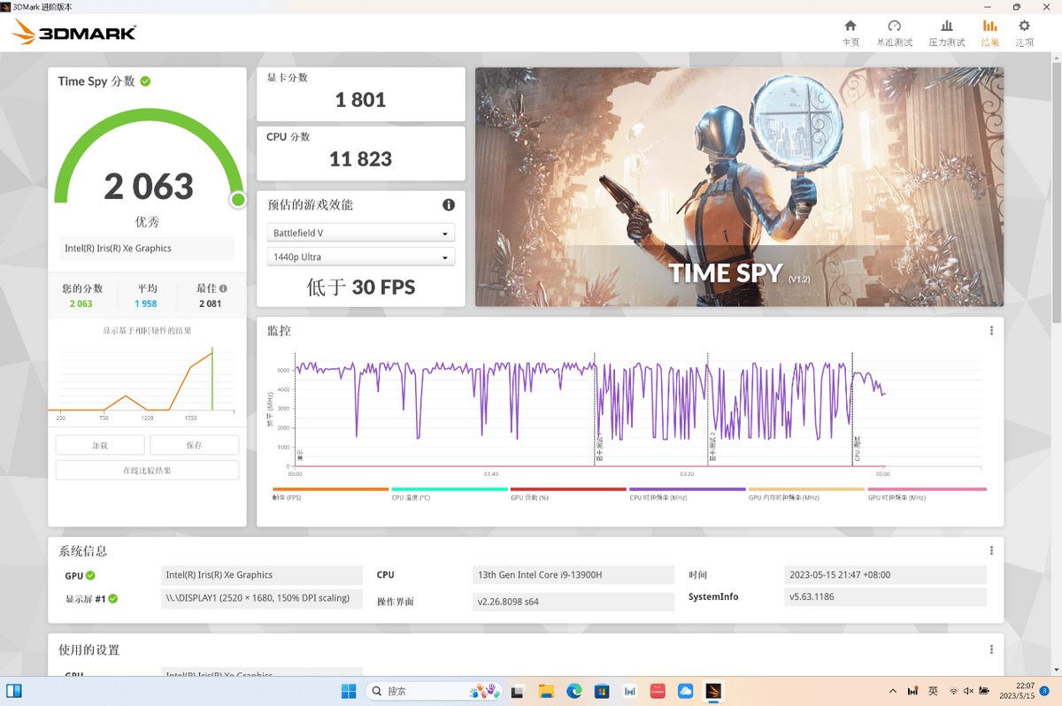The width and height of the screenshot is (1062, 706).
Task: Click the 保存 (Save) button
Action: [x=194, y=445]
